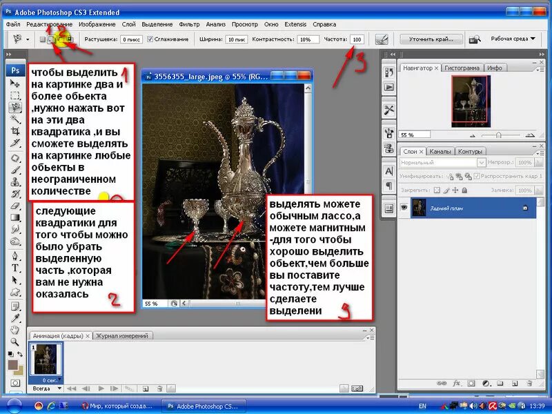Select the Hand tool
The height and width of the screenshot is (414, 552).
[x=14, y=331]
